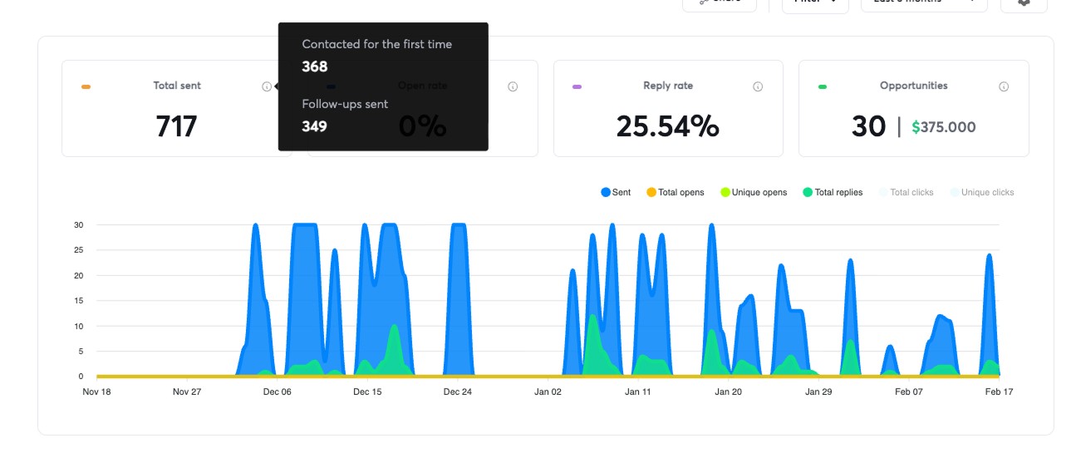Toggle the Total opens legend series
Viewport: 1076px width, 453px height.
676,192
